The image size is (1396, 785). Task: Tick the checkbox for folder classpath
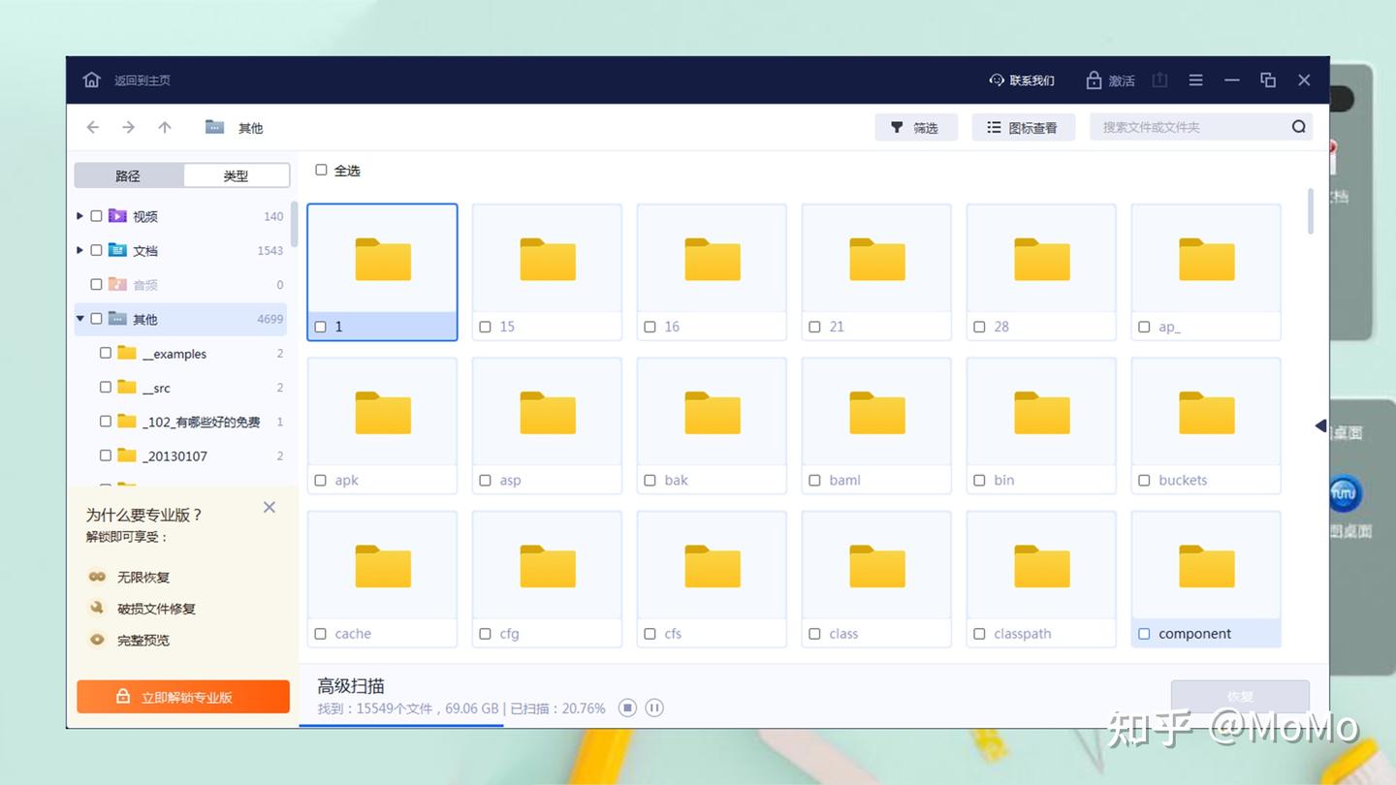(x=979, y=634)
